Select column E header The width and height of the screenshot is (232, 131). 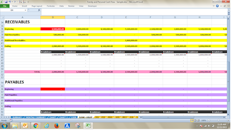tap(126, 17)
